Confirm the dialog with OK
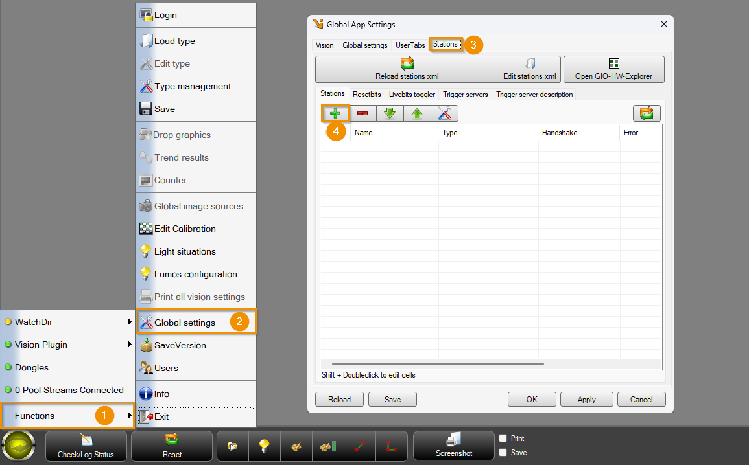The image size is (749, 465). tap(532, 400)
